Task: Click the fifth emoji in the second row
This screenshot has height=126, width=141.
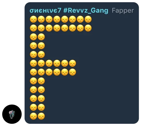Action: 65,28
